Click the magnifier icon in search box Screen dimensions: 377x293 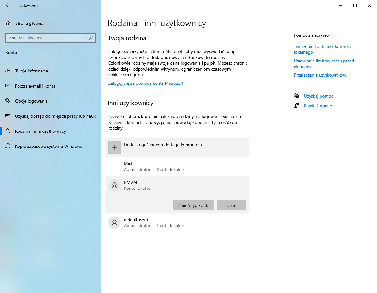[91, 38]
